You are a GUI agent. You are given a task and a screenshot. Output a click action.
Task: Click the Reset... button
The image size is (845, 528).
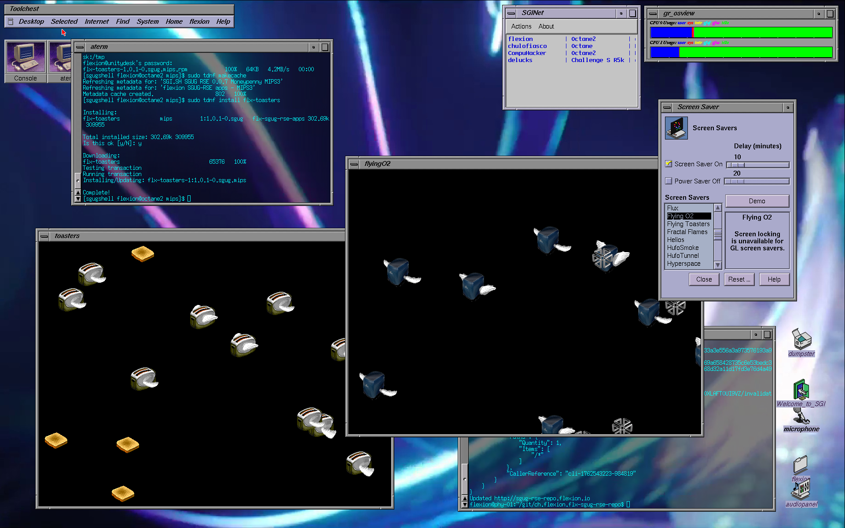[739, 279]
